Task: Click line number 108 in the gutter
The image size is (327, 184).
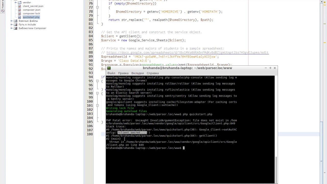Action: (x=90, y=134)
